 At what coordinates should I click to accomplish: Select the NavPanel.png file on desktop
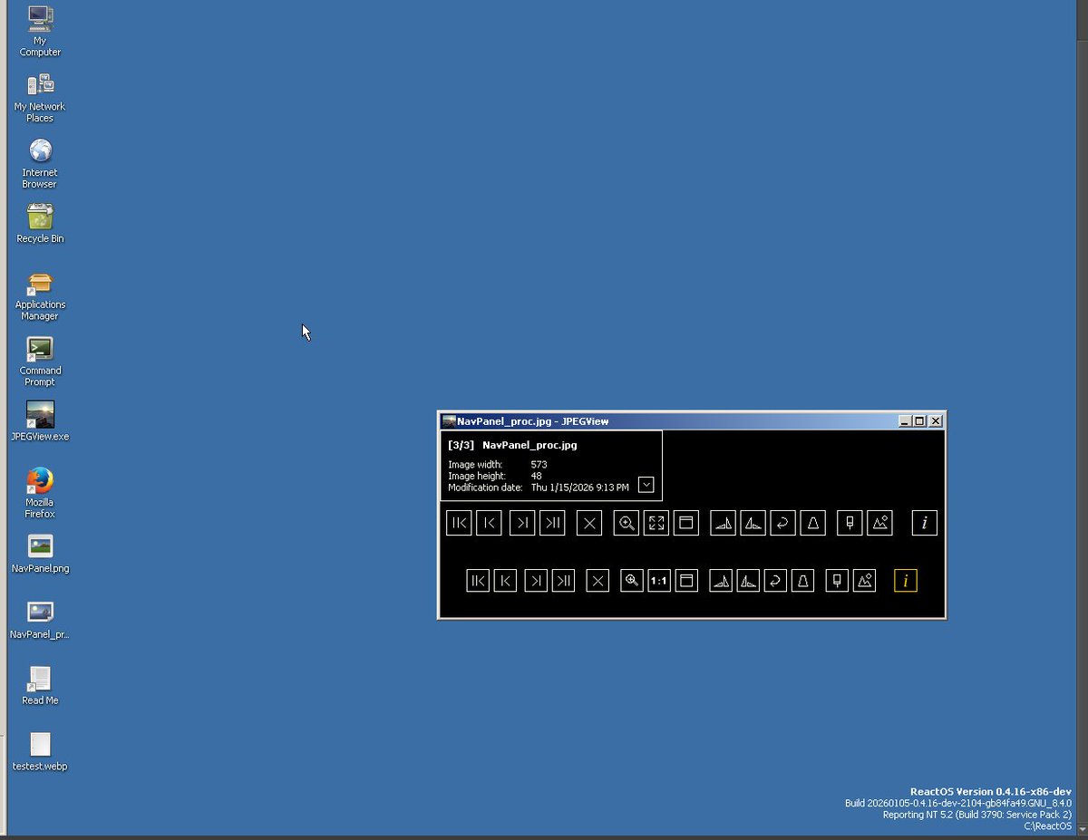click(40, 554)
